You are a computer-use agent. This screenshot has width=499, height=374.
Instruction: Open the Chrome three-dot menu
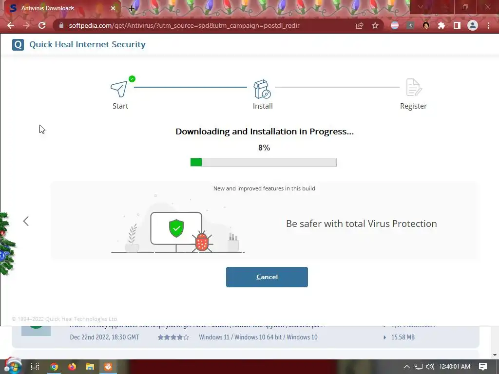488,25
